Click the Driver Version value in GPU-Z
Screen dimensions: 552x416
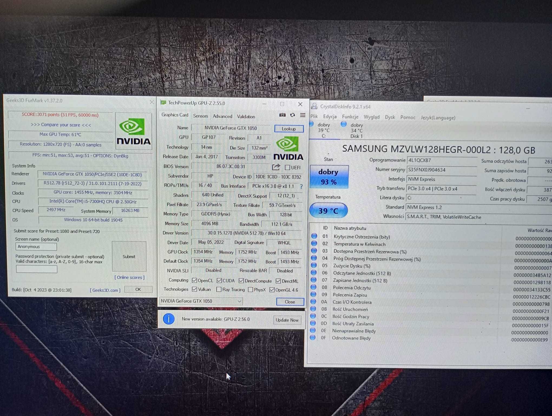coord(246,233)
